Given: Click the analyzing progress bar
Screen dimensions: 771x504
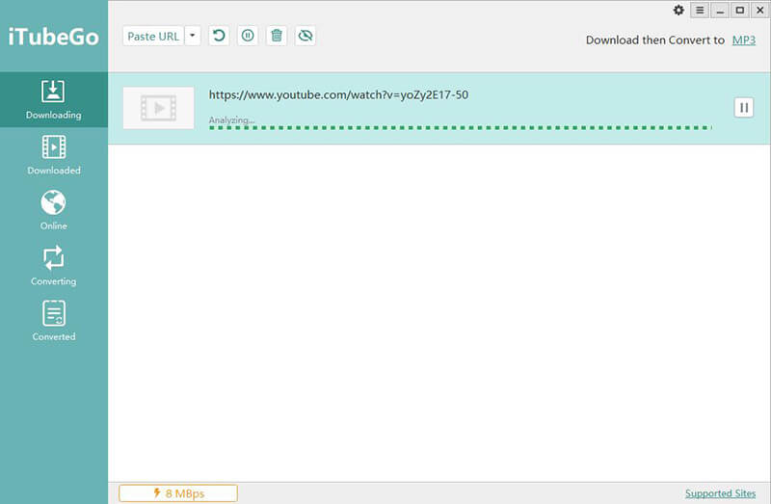Looking at the screenshot, I should 461,128.
